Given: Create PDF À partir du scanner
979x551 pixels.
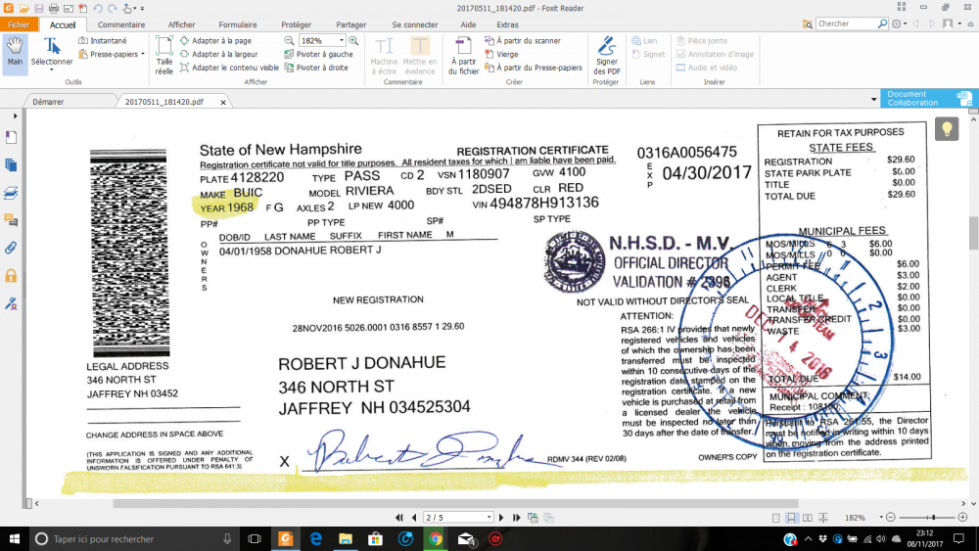Looking at the screenshot, I should [523, 40].
